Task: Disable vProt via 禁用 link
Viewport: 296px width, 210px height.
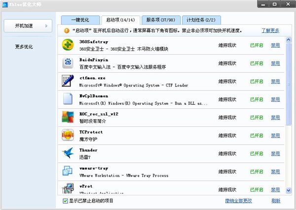Action: pos(275,190)
